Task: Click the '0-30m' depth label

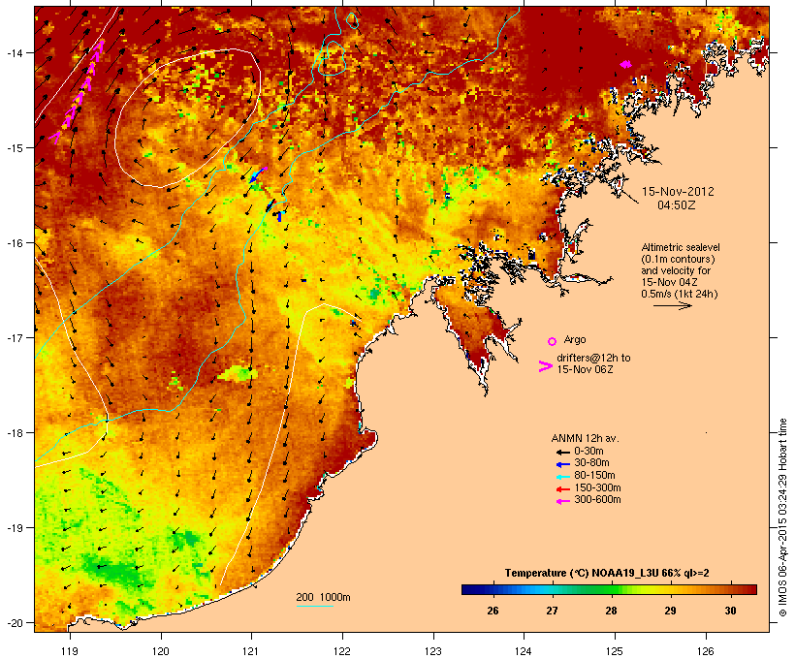Action: point(588,452)
